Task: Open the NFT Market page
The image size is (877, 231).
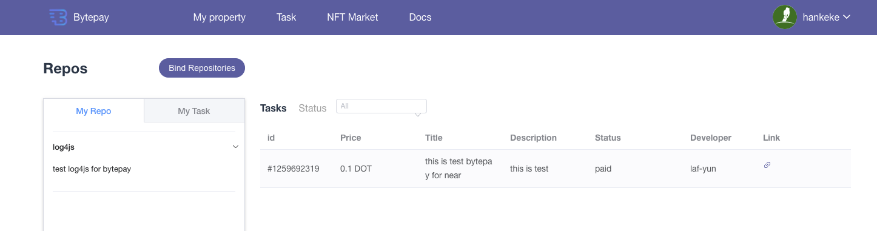Action: (x=352, y=17)
